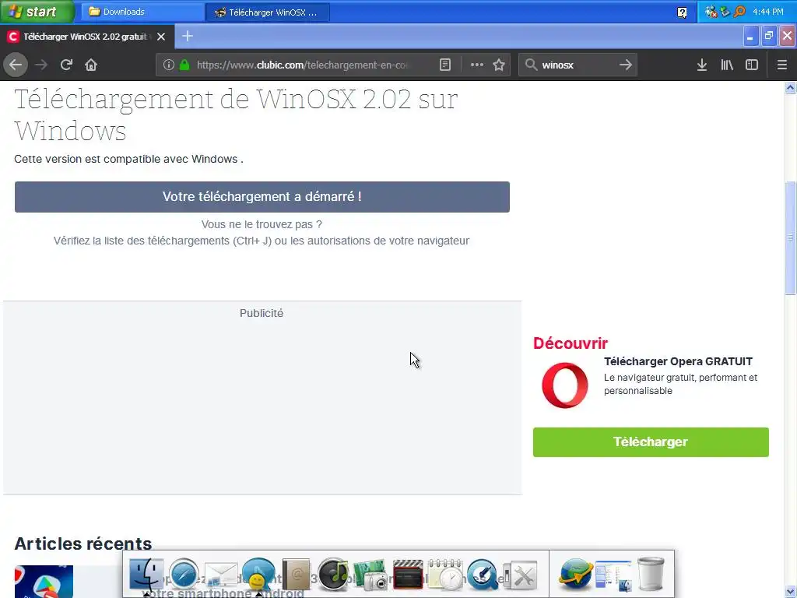This screenshot has width=797, height=598.
Task: Open System Preferences tools in dock
Action: [x=519, y=575]
